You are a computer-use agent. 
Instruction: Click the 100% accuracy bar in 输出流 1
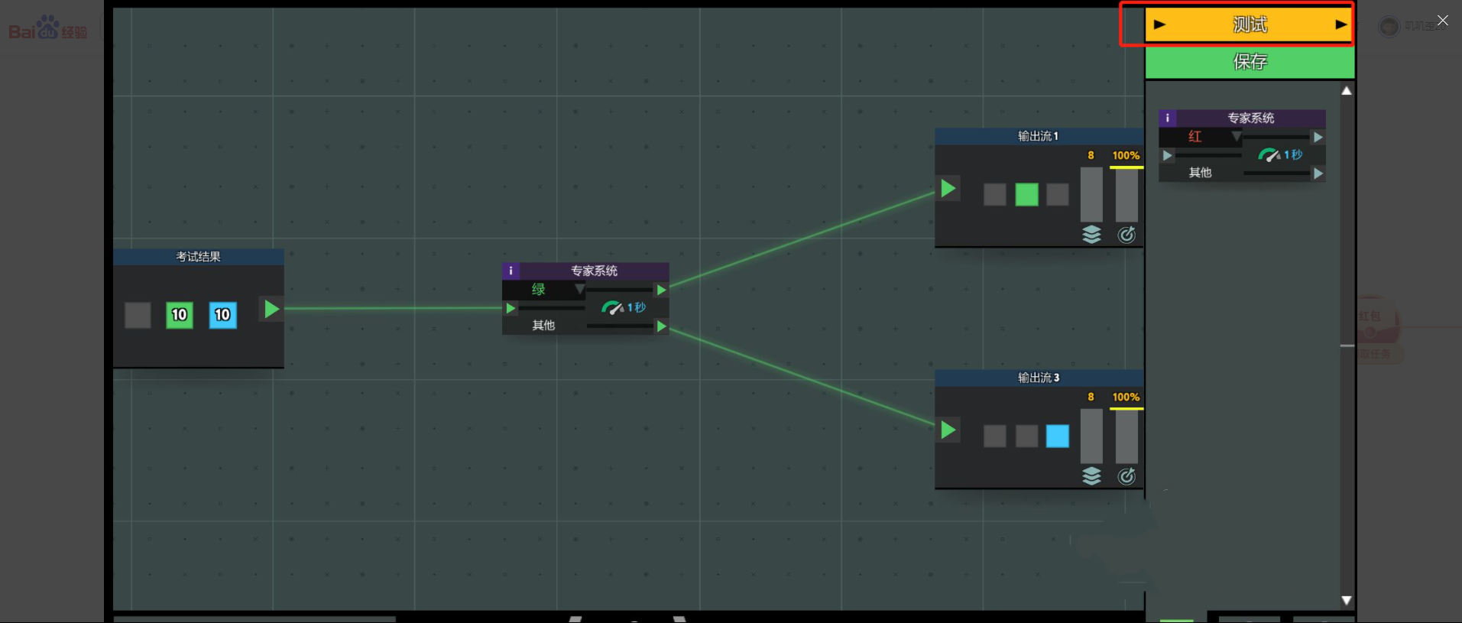point(1126,195)
